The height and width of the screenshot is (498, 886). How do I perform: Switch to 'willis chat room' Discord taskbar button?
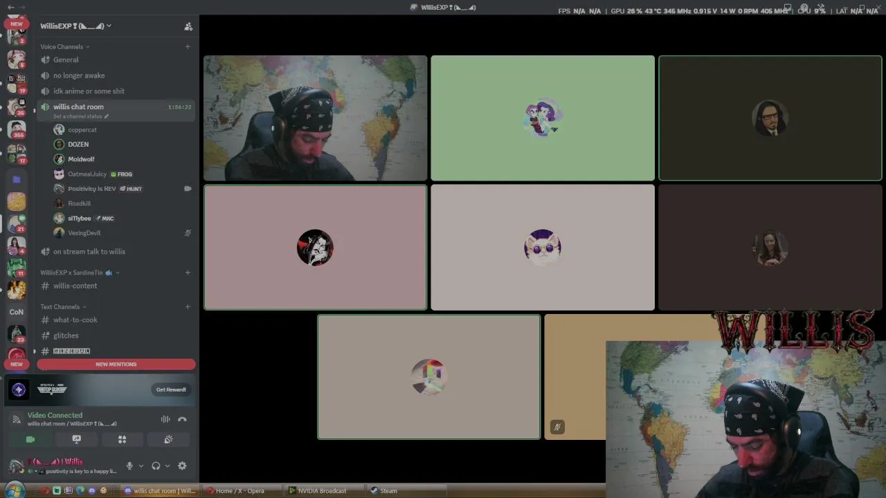160,491
